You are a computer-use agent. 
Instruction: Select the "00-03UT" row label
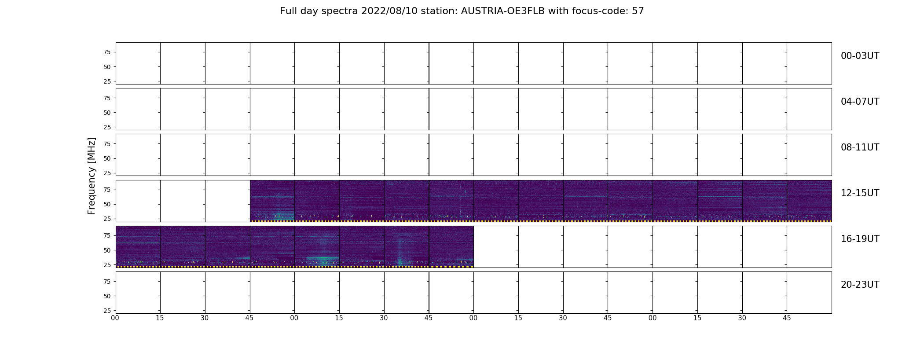[860, 56]
